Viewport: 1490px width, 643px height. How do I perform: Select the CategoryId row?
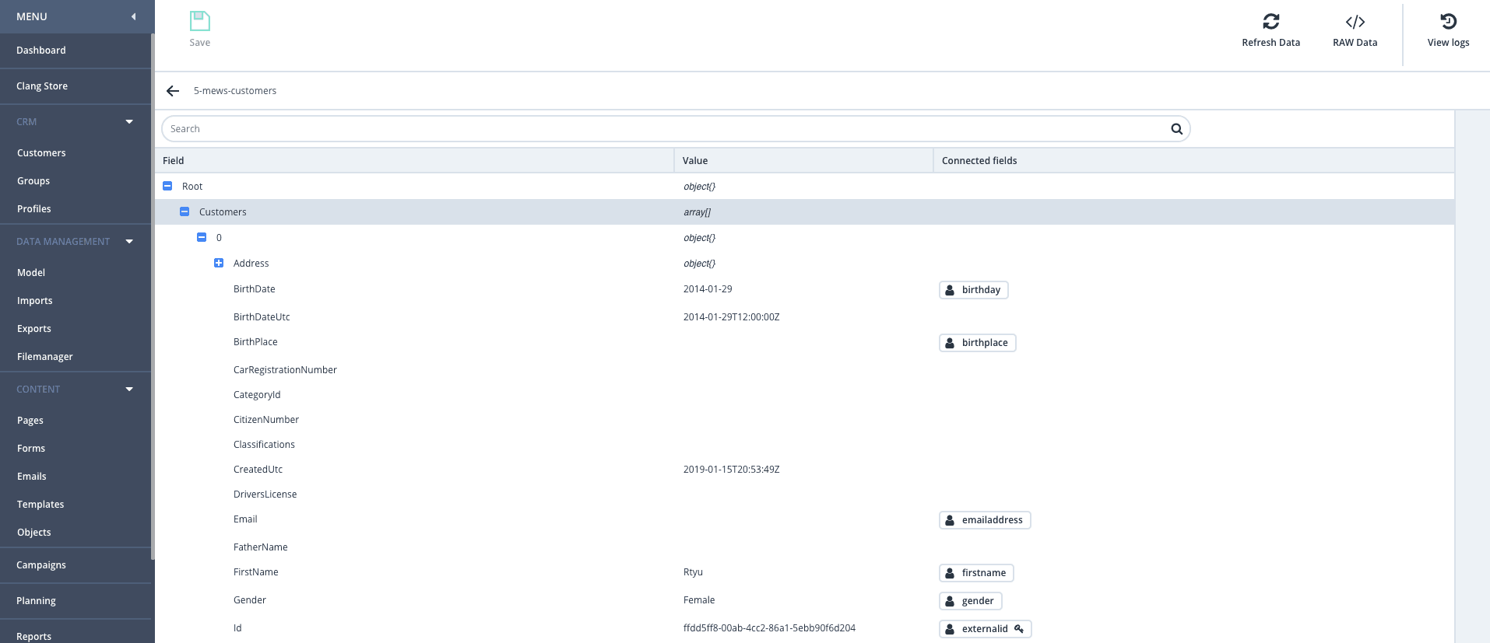804,395
